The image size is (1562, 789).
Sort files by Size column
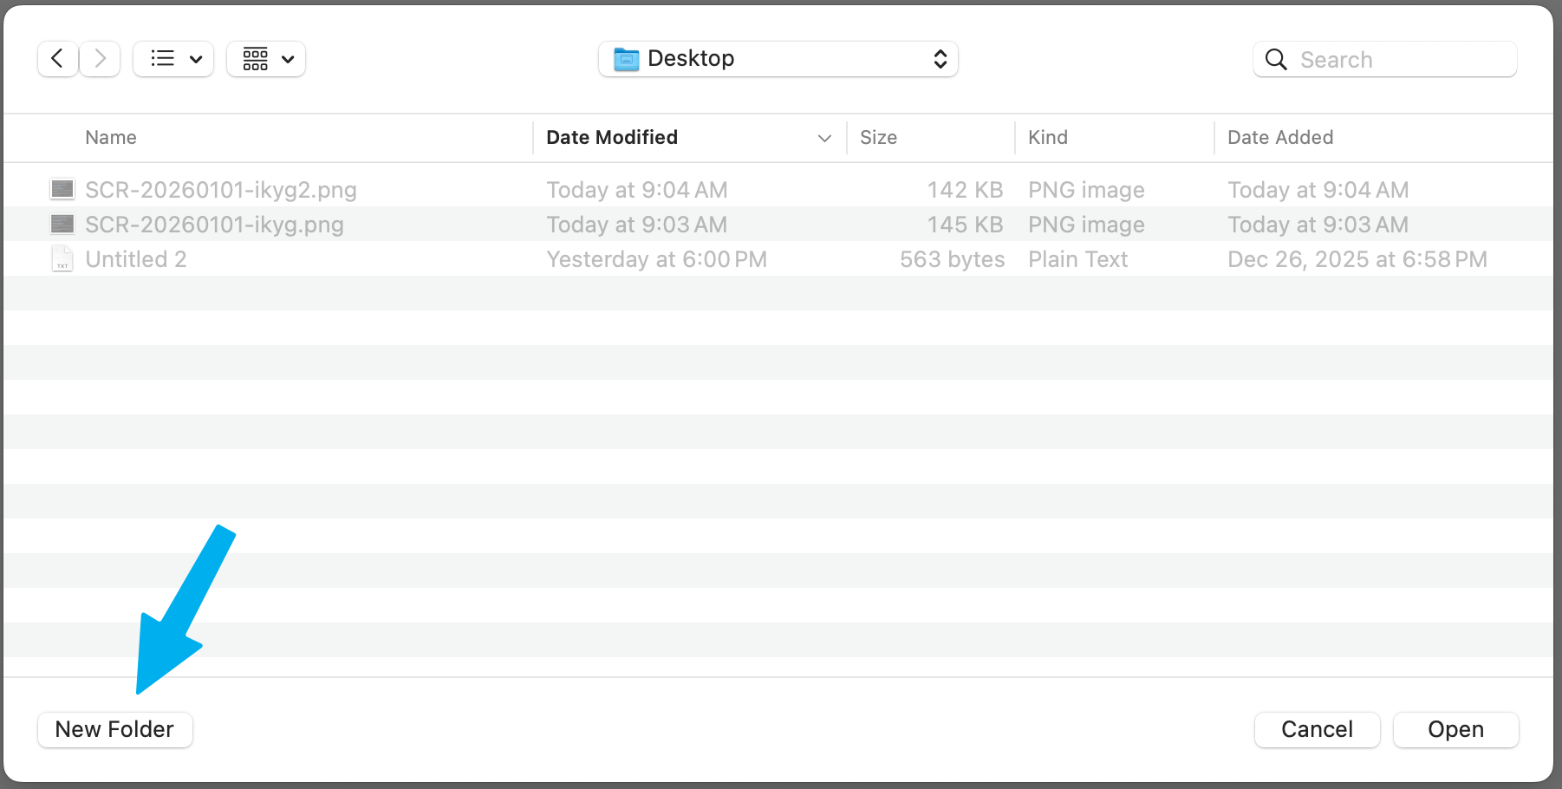pyautogui.click(x=878, y=138)
